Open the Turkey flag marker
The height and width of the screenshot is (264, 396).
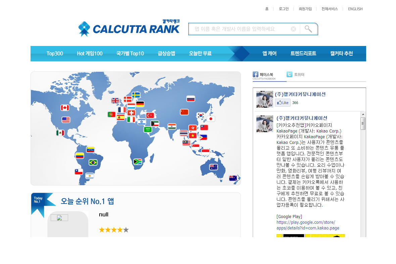point(150,115)
